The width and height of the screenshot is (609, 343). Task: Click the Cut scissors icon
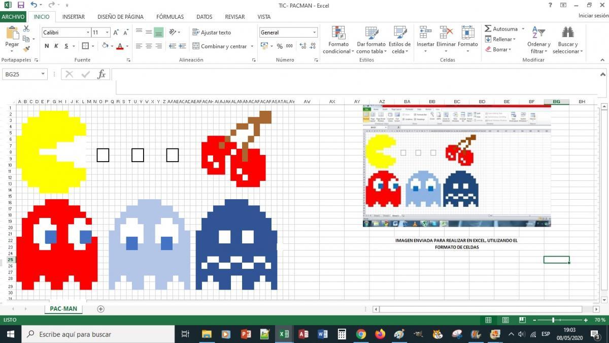pyautogui.click(x=26, y=29)
